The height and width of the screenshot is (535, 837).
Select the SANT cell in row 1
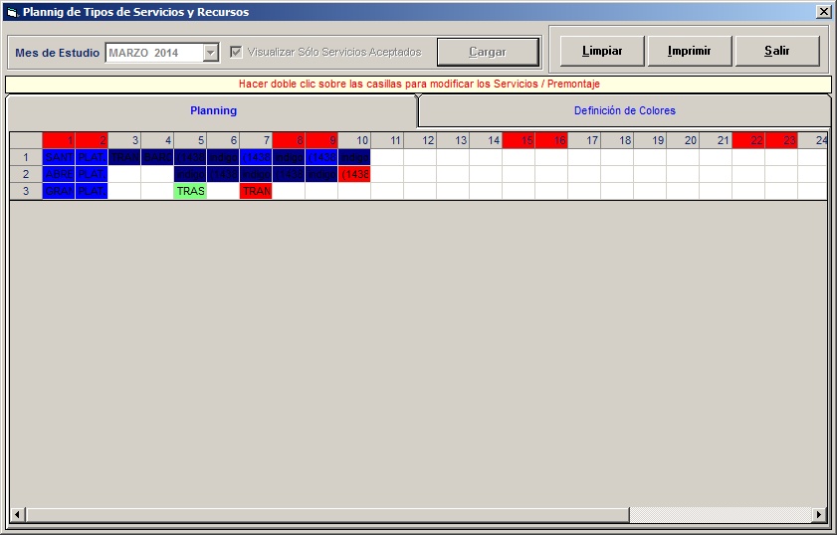[59, 157]
